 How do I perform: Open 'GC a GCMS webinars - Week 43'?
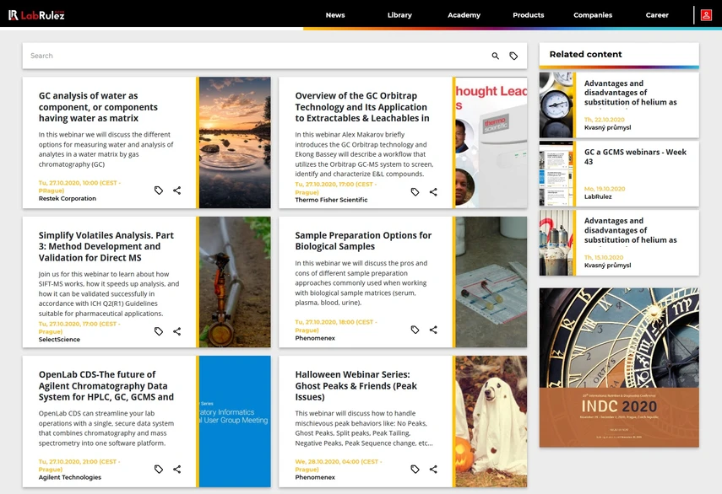(635, 157)
